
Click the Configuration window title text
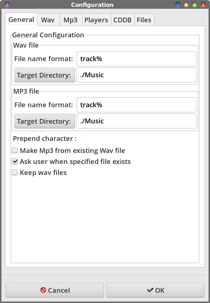coord(92,5)
